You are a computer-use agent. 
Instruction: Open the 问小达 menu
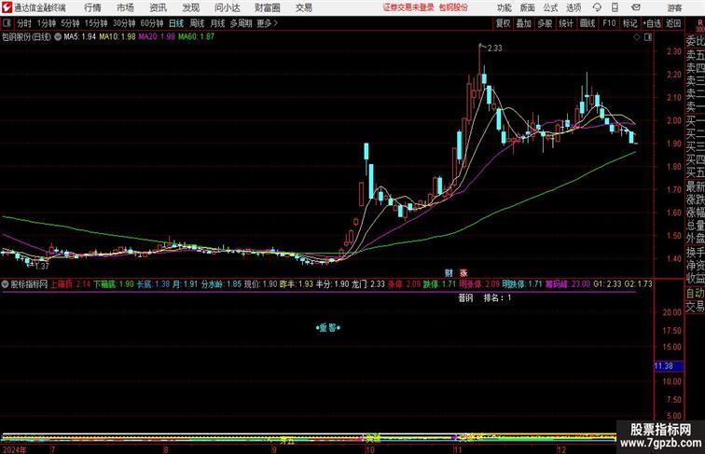pos(227,7)
